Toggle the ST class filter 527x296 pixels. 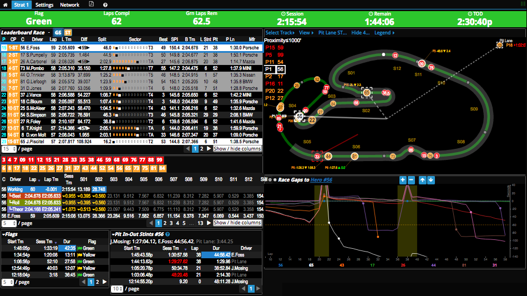pyautogui.click(x=67, y=33)
